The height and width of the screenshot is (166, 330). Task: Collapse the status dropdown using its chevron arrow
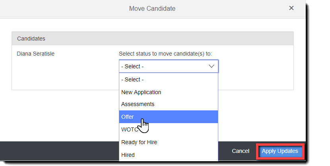click(212, 66)
